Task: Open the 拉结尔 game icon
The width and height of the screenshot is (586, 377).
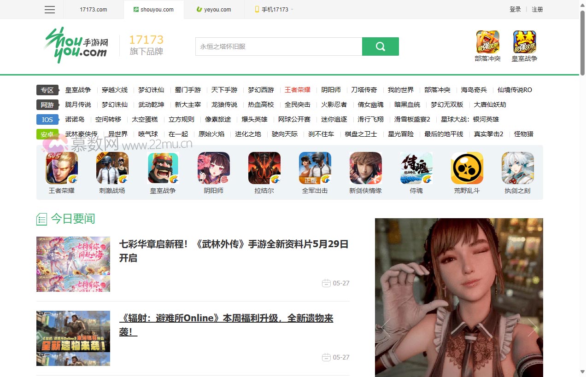Action: point(264,168)
